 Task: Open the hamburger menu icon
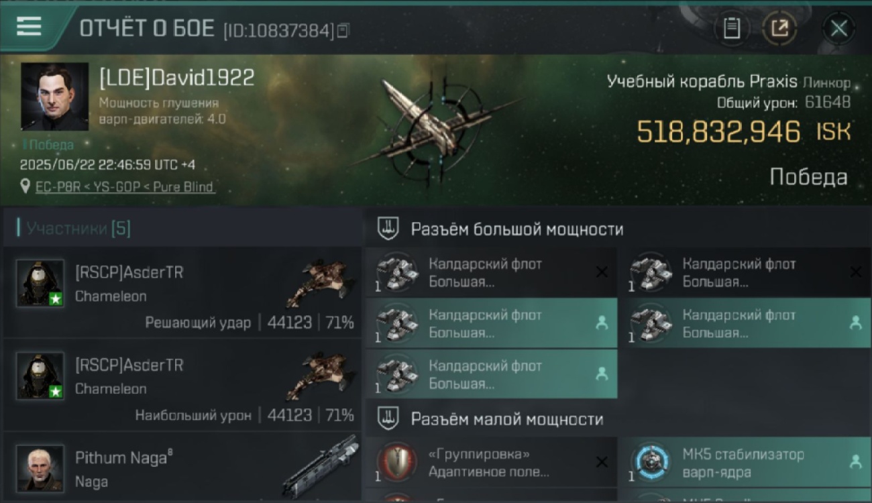[x=29, y=26]
